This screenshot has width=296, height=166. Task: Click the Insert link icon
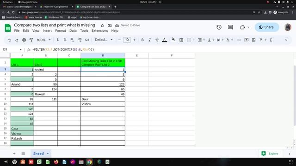point(239,40)
